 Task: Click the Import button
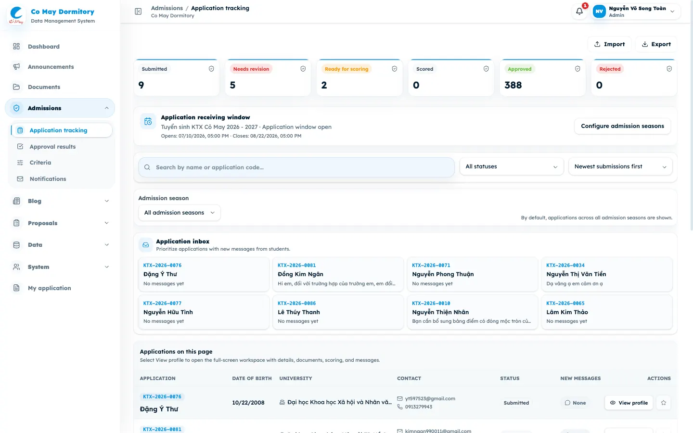609,44
